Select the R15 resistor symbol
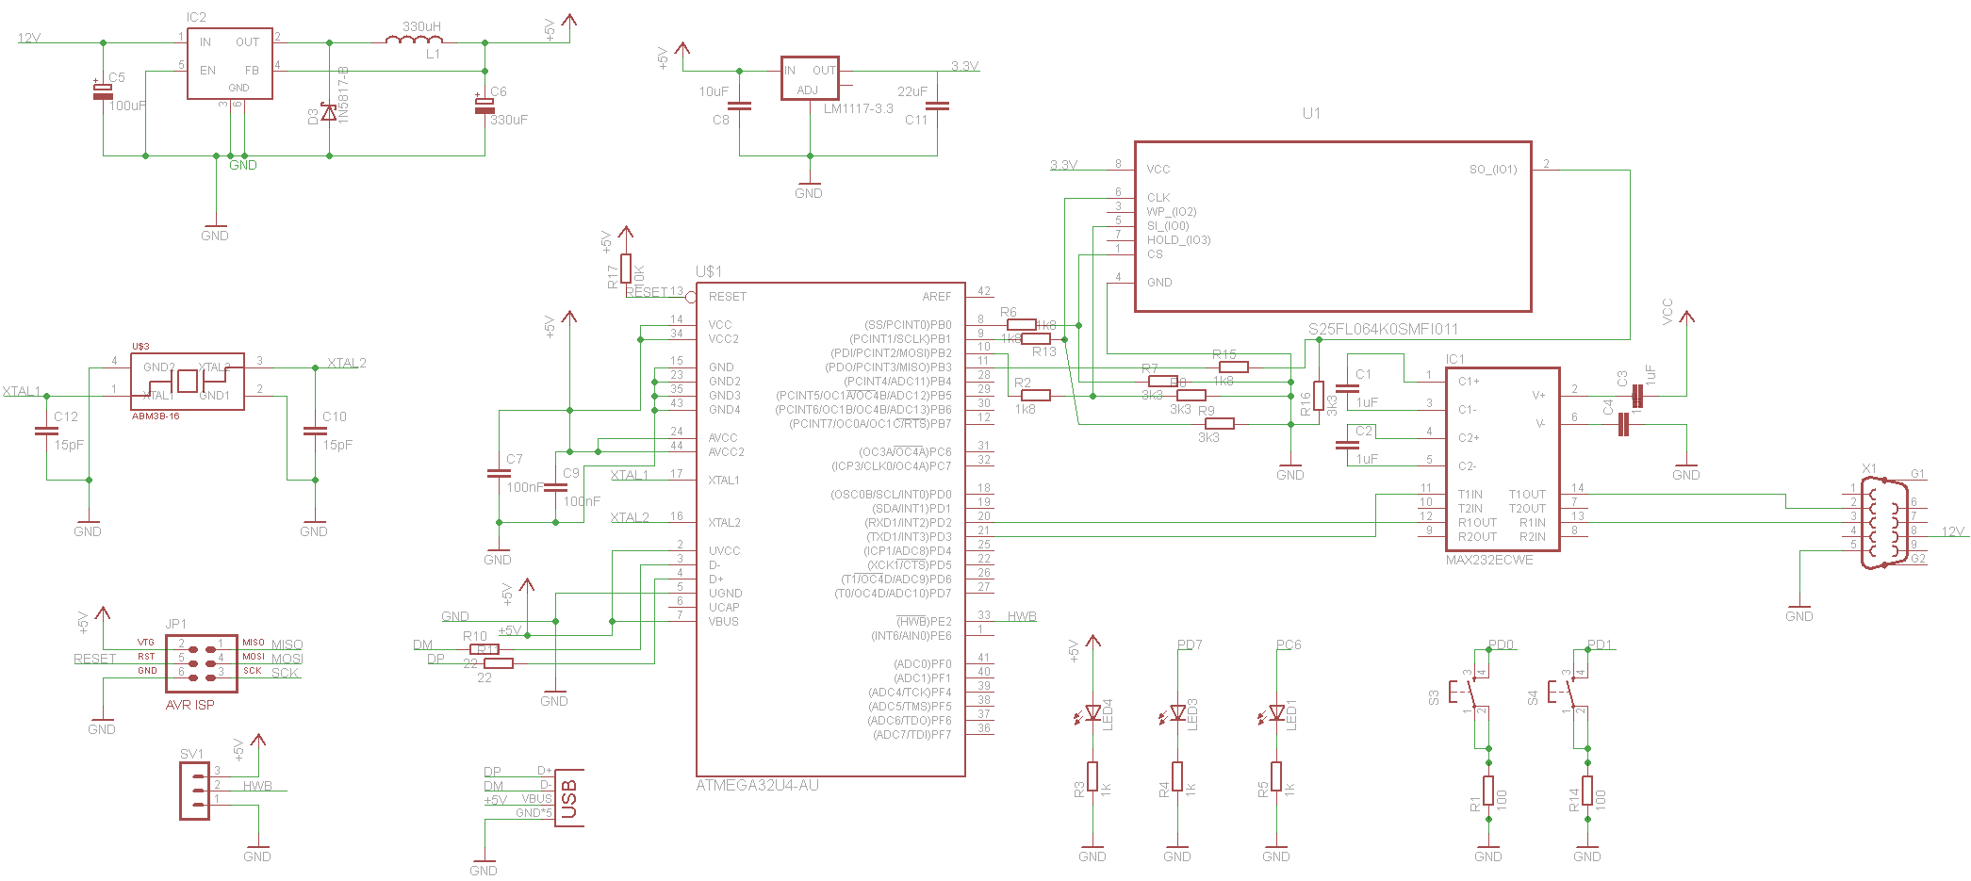The width and height of the screenshot is (1971, 881). point(1234,367)
